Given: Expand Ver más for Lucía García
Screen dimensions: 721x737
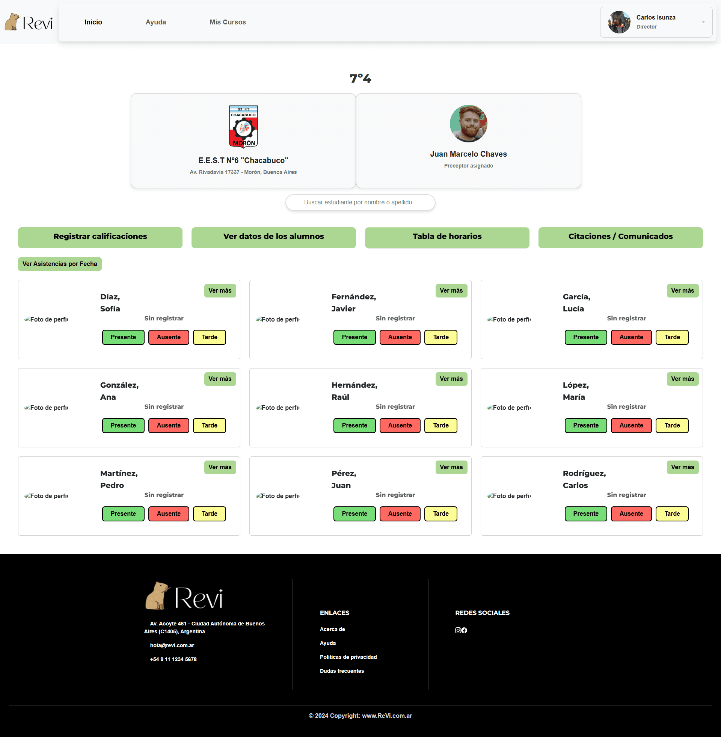Looking at the screenshot, I should pyautogui.click(x=682, y=290).
